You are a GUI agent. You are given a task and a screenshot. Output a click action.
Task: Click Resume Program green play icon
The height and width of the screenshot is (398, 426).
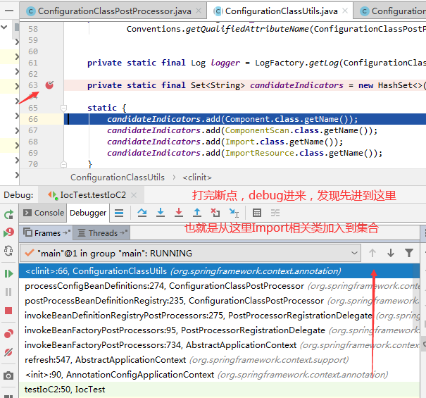point(8,273)
